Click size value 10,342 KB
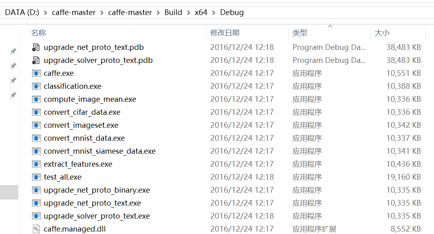The image size is (434, 234). tap(404, 125)
